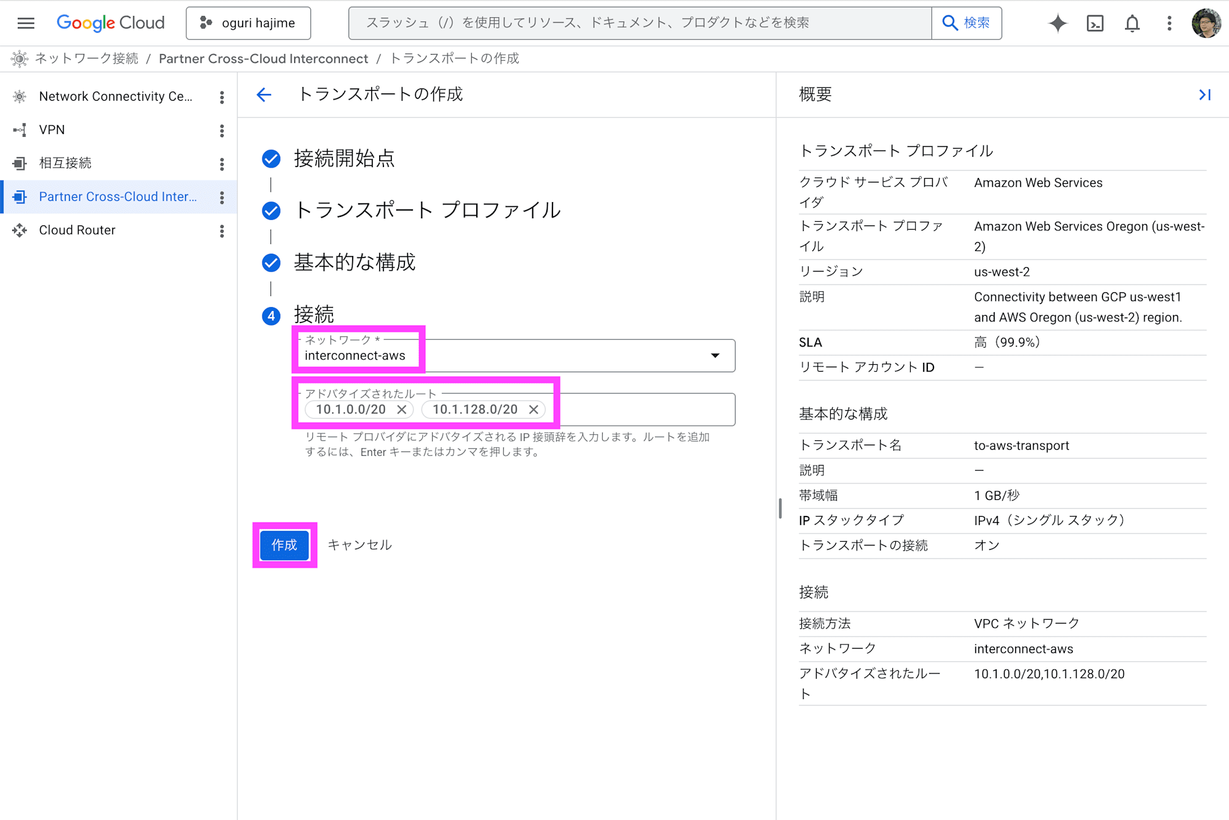Image resolution: width=1229 pixels, height=820 pixels.
Task: Click the キャンセル cancel link
Action: pyautogui.click(x=359, y=544)
